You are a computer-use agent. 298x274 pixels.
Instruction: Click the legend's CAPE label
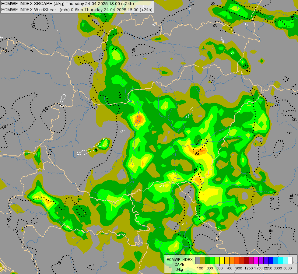tap(179, 265)
